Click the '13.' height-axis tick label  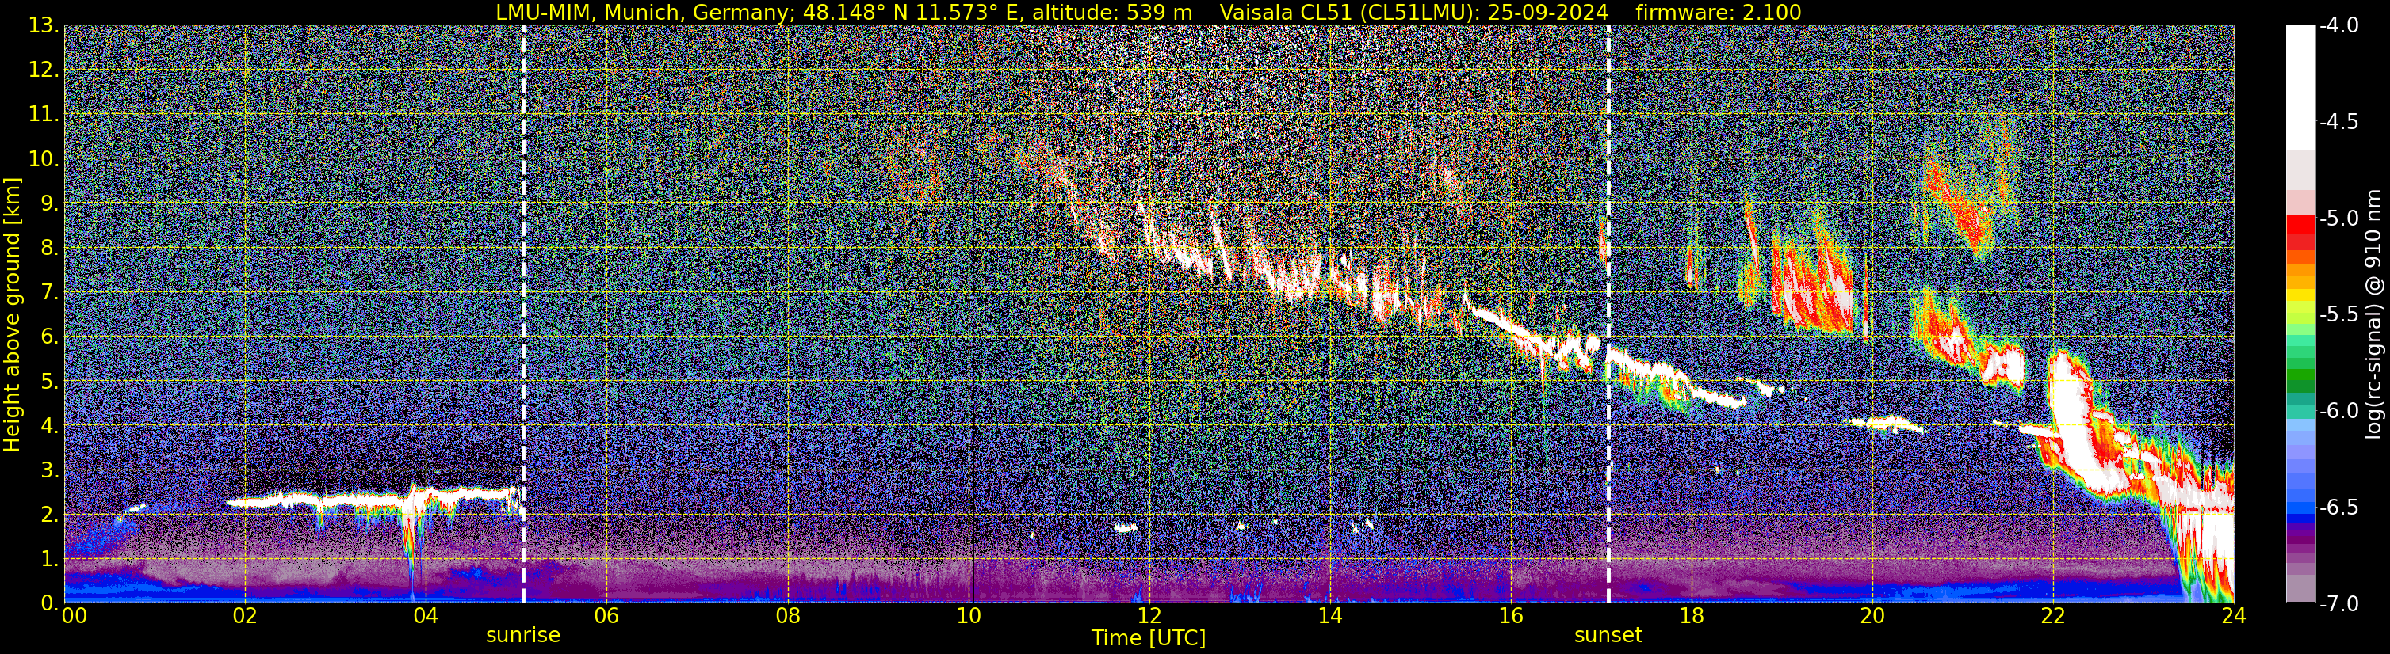coord(44,26)
